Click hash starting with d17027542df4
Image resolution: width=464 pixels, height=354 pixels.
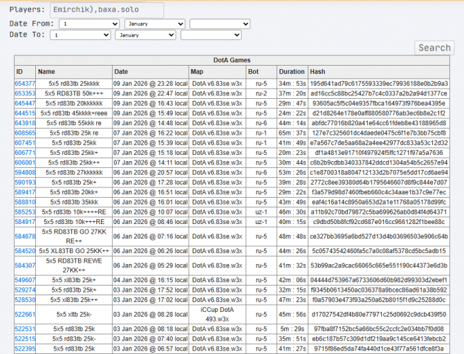pos(379,315)
